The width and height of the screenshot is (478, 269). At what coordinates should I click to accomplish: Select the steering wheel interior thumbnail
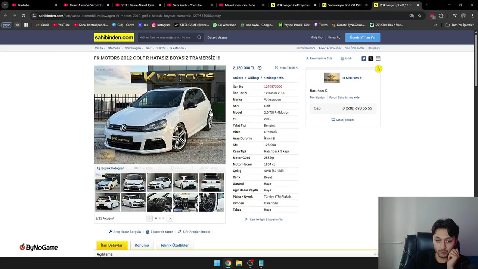click(159, 202)
